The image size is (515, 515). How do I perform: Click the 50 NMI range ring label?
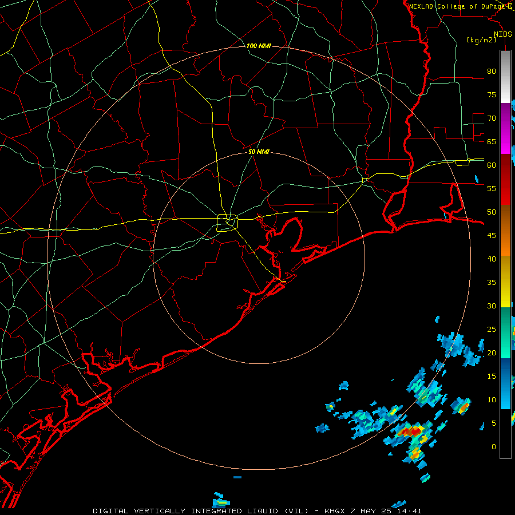(259, 152)
